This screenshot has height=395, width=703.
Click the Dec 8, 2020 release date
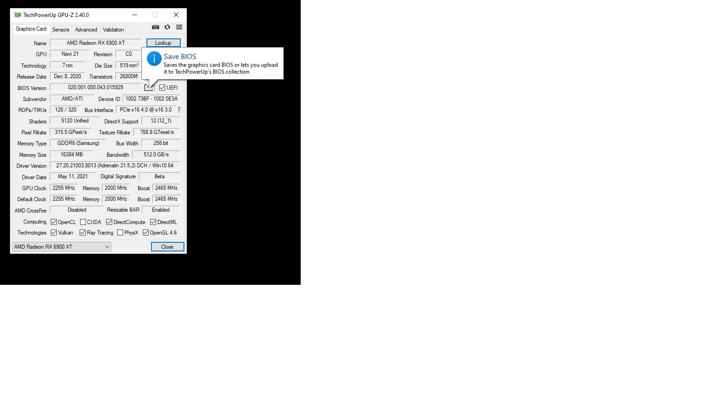(x=67, y=76)
